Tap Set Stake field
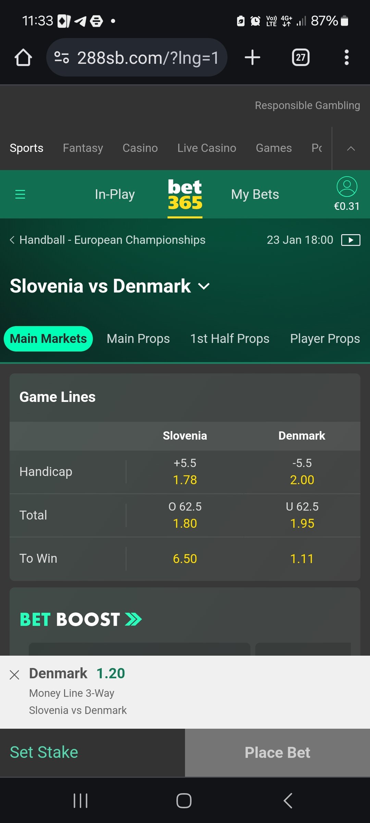Image resolution: width=370 pixels, height=823 pixels. click(92, 752)
